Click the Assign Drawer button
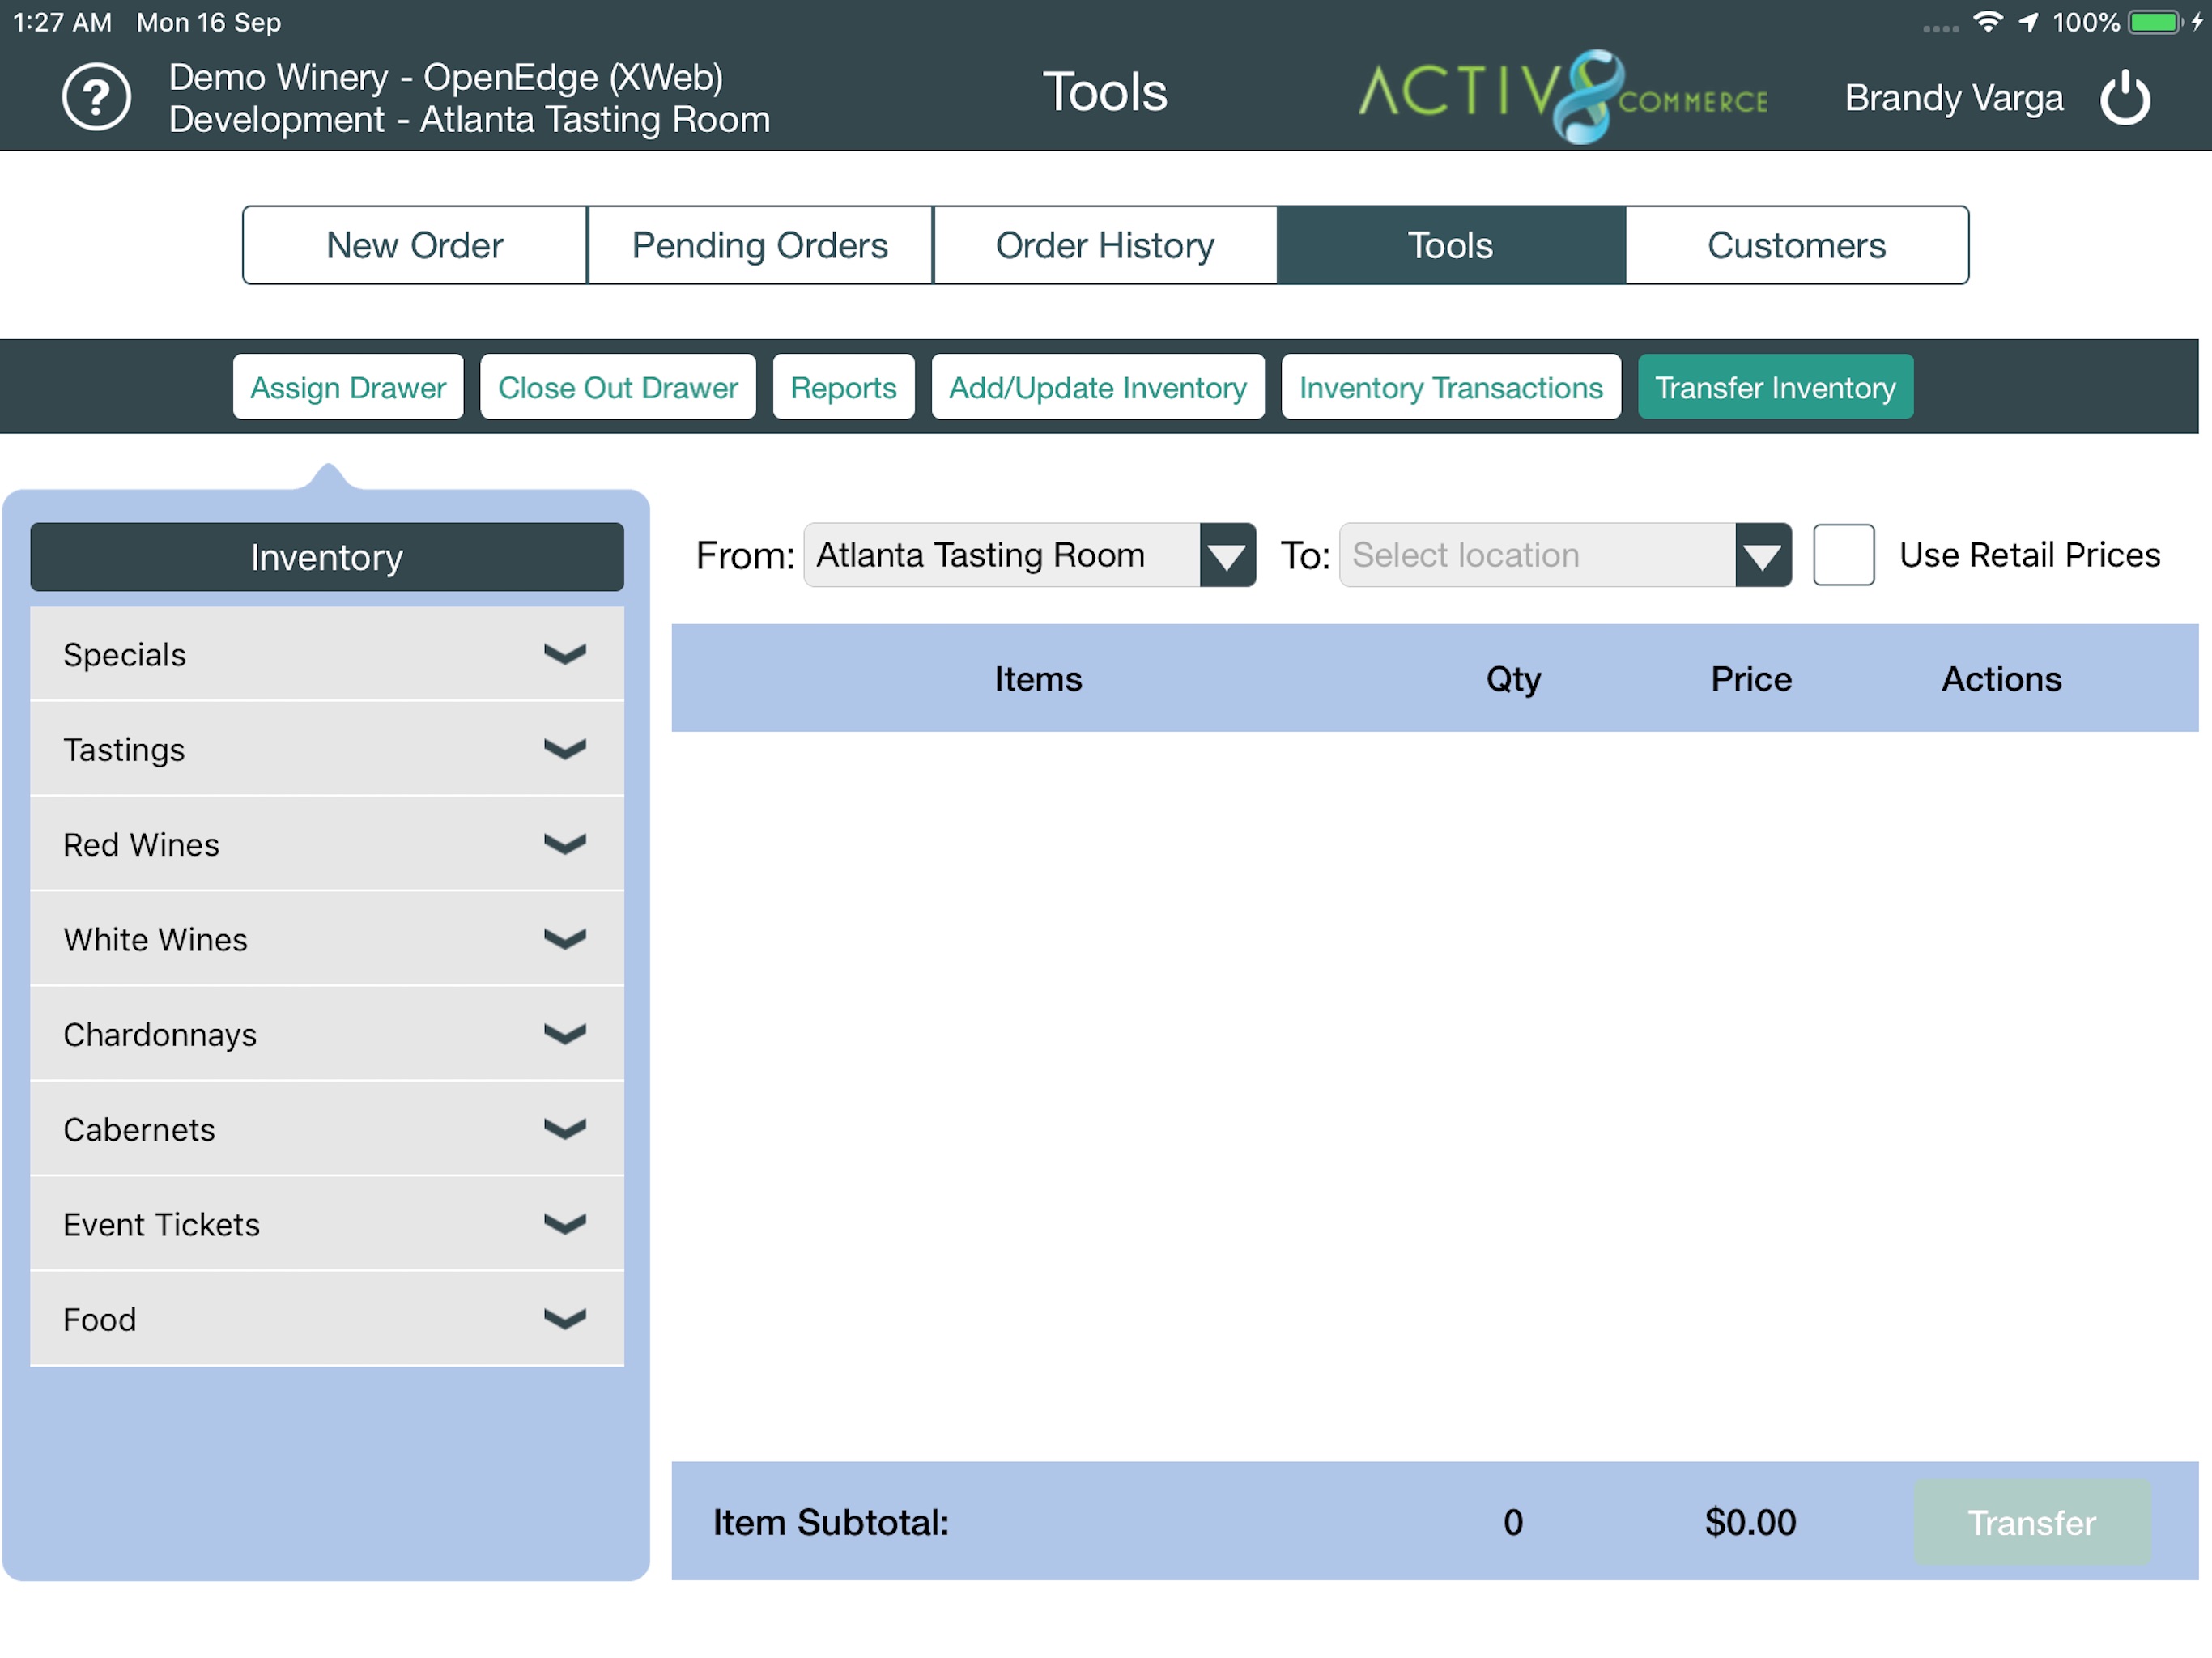The height and width of the screenshot is (1658, 2212). [x=348, y=387]
